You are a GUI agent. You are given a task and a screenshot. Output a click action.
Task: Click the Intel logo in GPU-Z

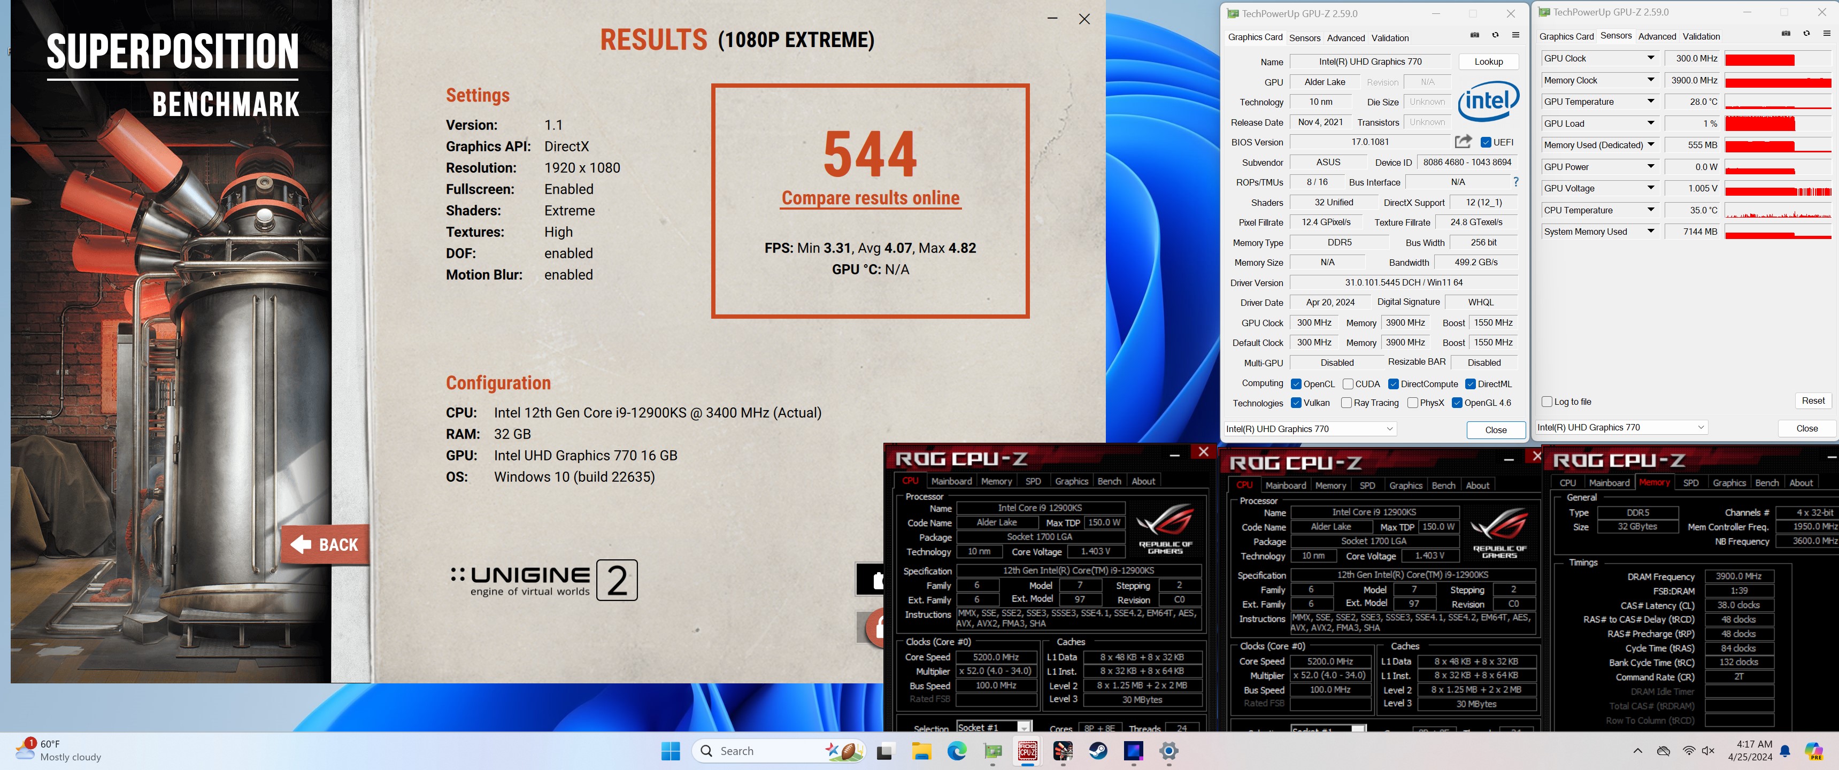click(1489, 102)
